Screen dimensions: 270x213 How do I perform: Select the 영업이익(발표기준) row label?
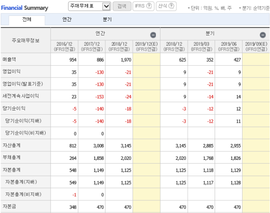22,84
